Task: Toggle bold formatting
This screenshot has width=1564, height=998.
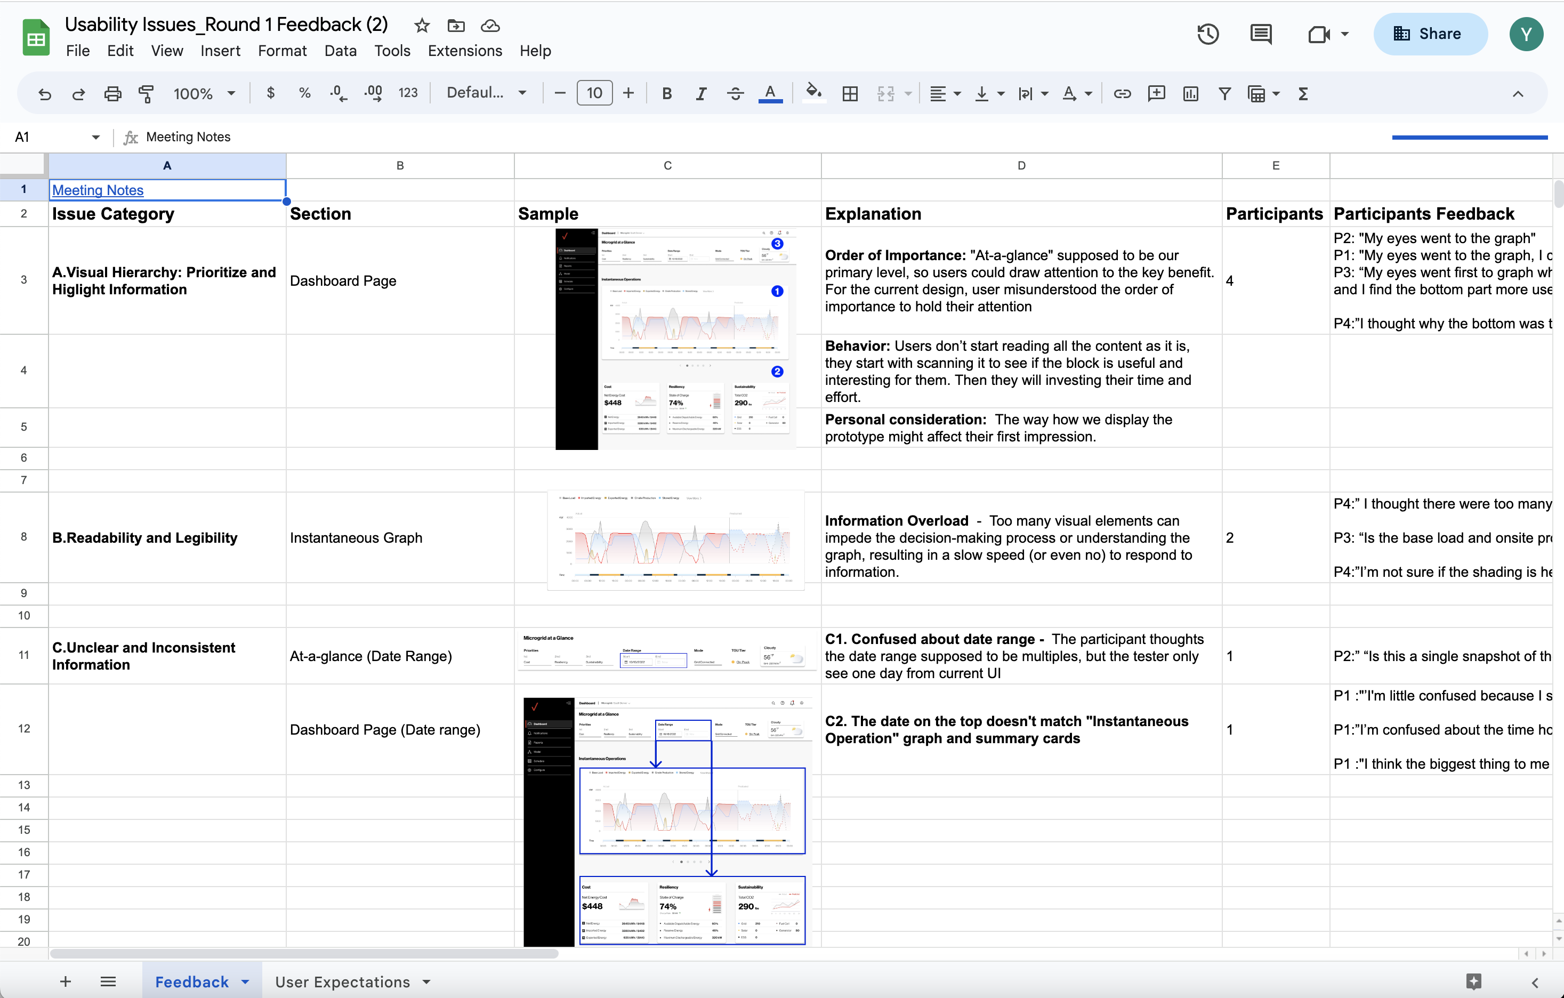Action: pyautogui.click(x=666, y=94)
